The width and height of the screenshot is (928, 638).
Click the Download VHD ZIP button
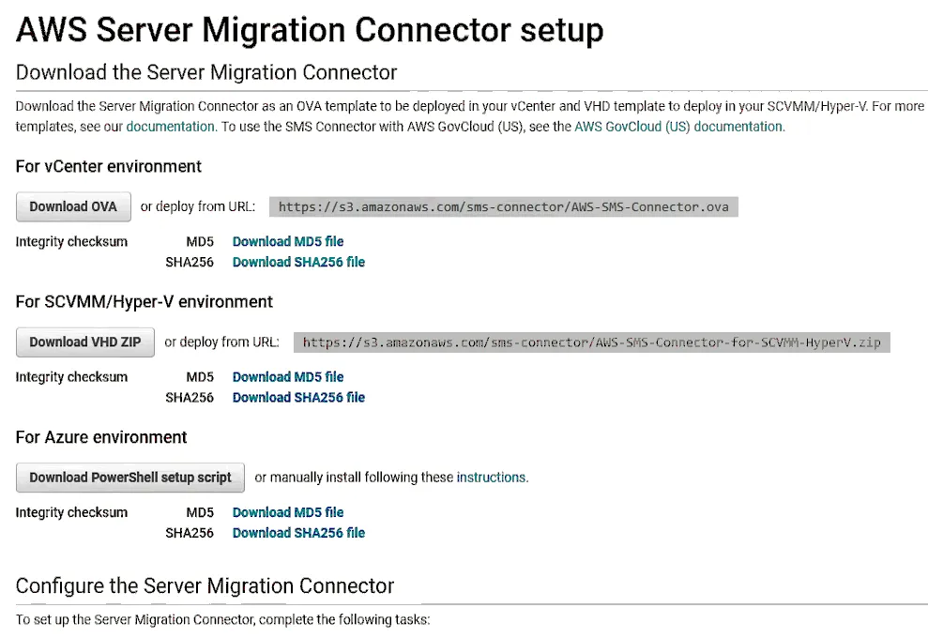84,342
